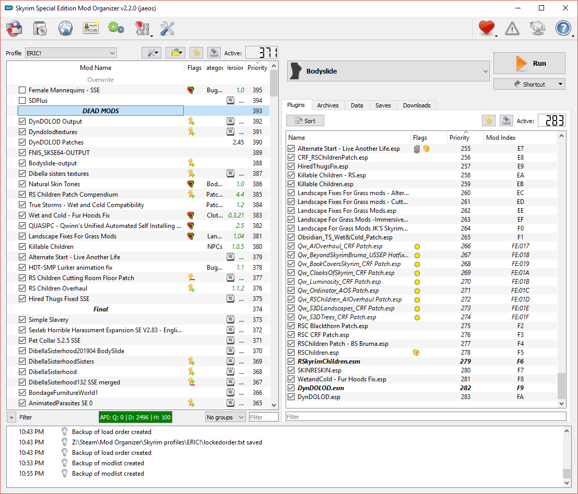Switch to the Archives tab

point(328,105)
